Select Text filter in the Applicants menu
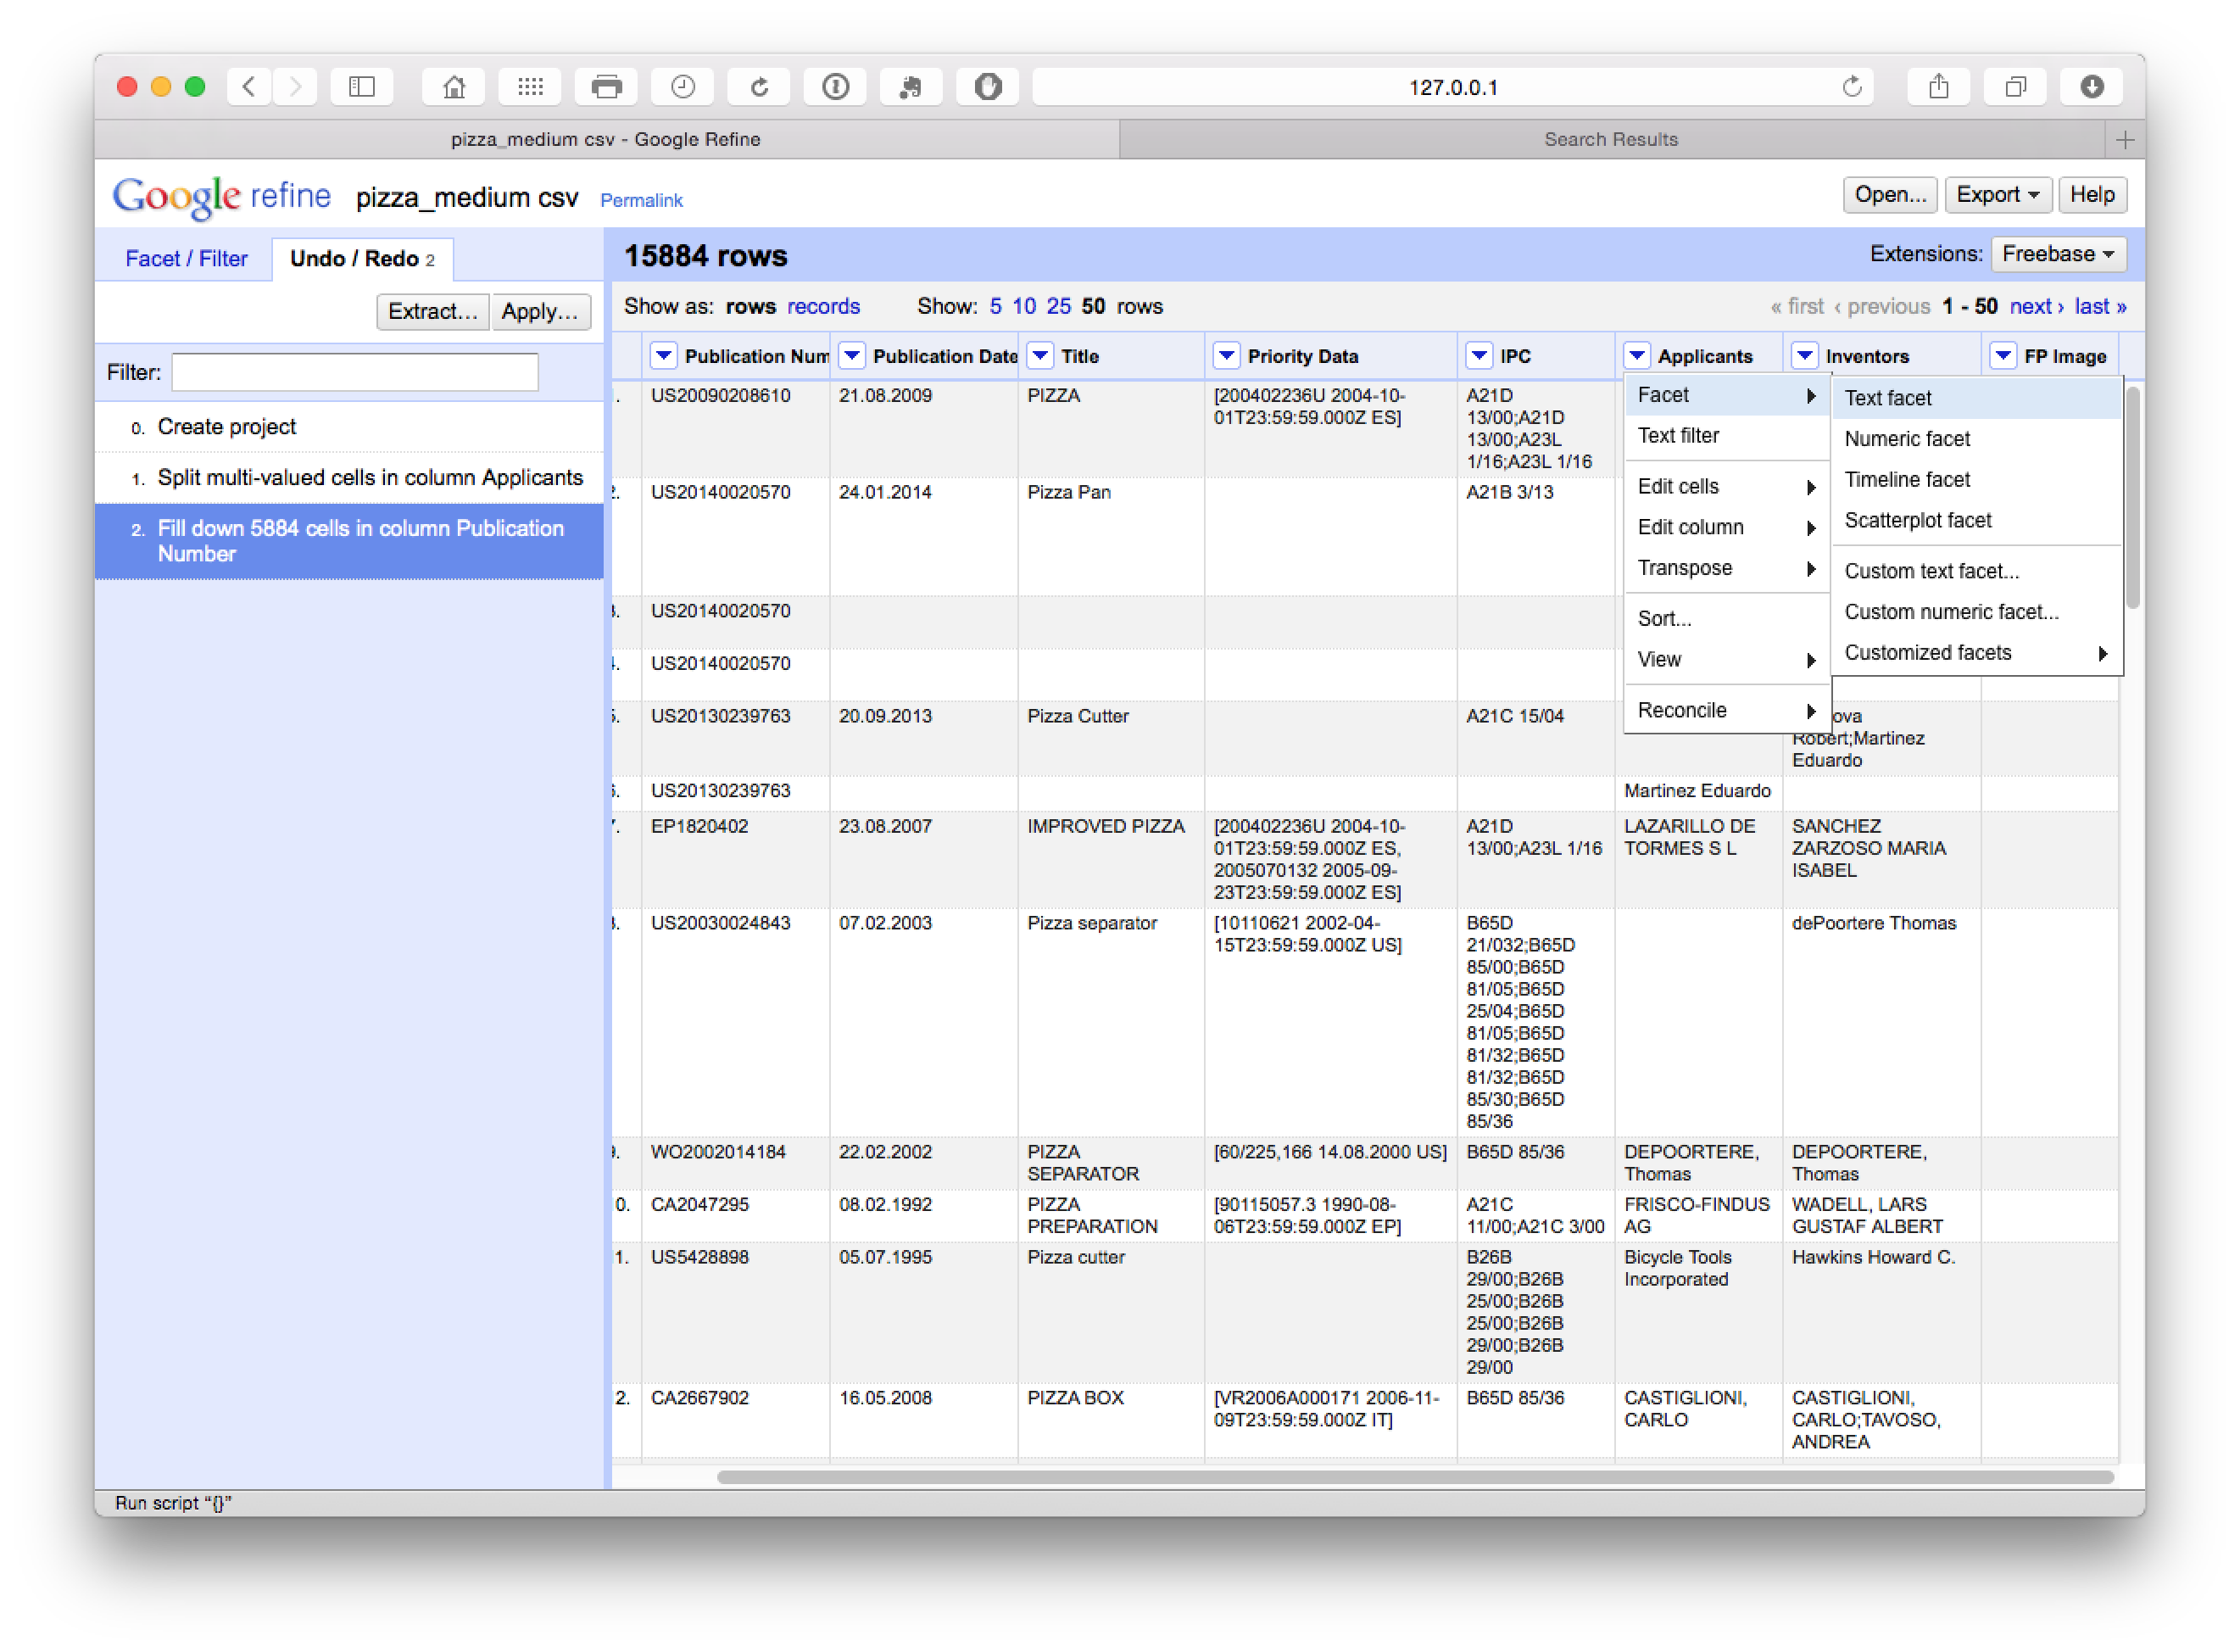Image resolution: width=2240 pixels, height=1652 pixels. [1678, 436]
